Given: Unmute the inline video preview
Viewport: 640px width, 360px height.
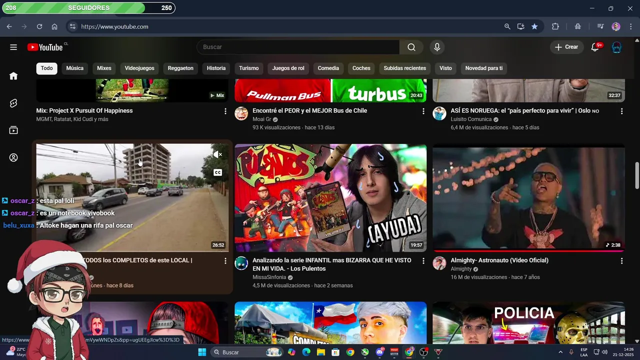Looking at the screenshot, I should (x=217, y=154).
